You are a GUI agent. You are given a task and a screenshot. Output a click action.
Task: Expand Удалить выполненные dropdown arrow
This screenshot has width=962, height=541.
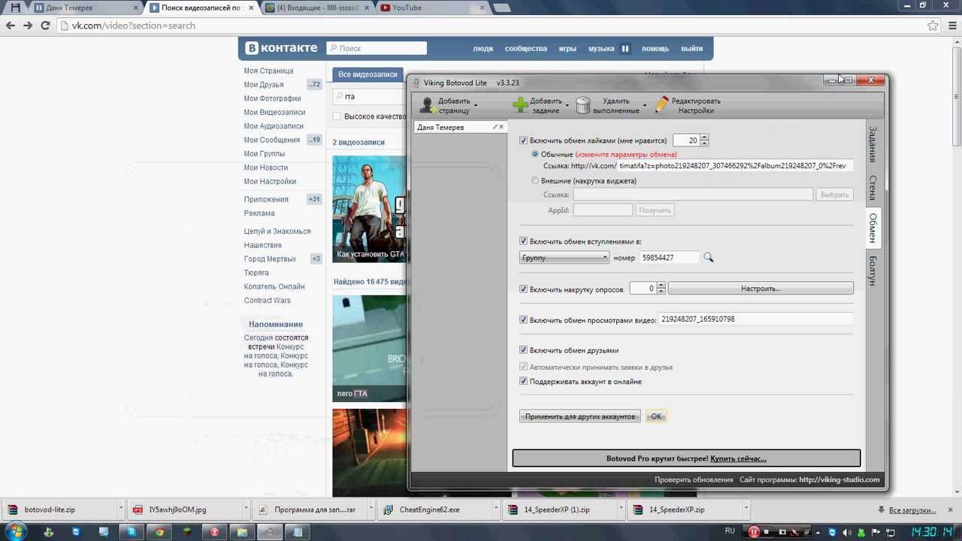pyautogui.click(x=645, y=105)
